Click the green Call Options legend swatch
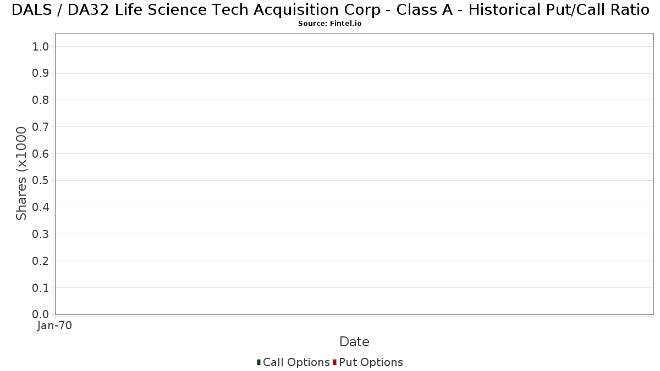This screenshot has width=660, height=371. [x=258, y=362]
